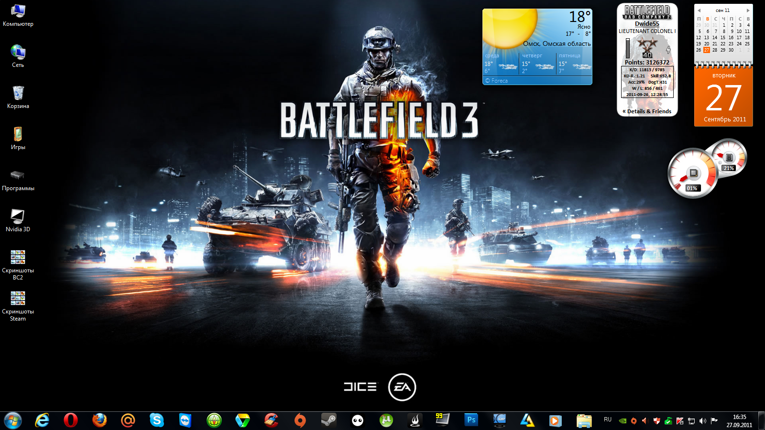Go to previous month in the calendar gadget
Viewport: 765px width, 430px height.
point(699,10)
